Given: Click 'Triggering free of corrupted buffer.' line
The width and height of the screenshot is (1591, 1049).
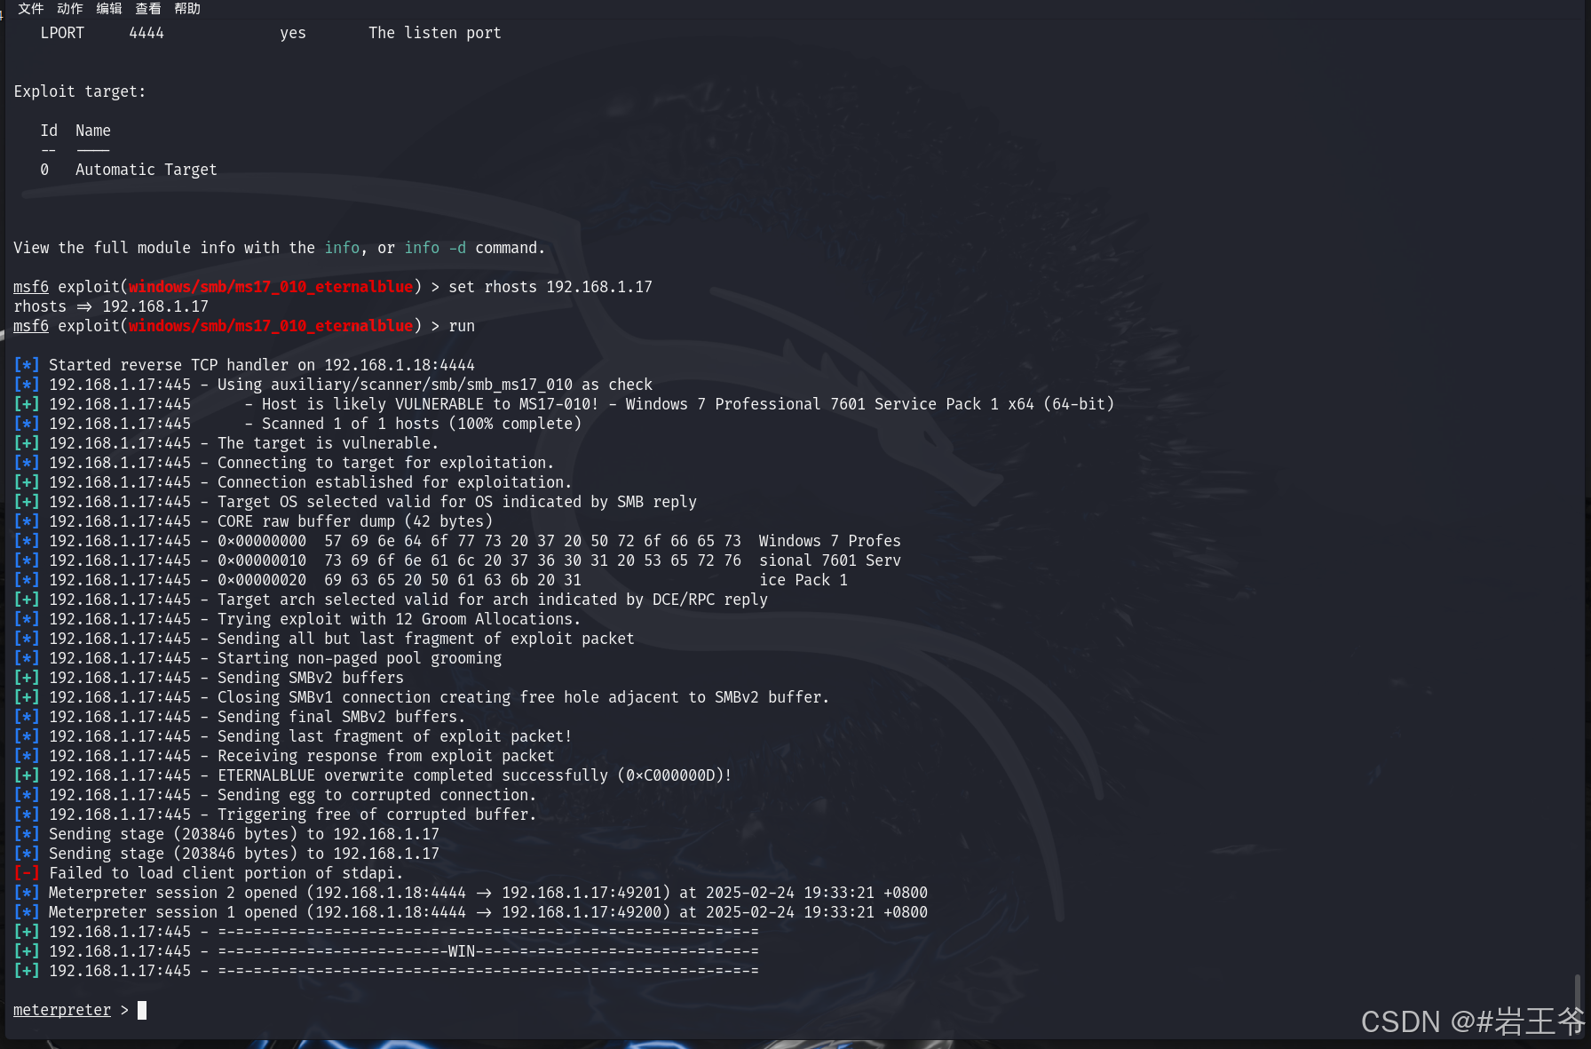Looking at the screenshot, I should tap(275, 815).
